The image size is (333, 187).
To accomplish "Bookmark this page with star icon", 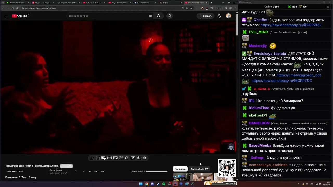I will [x=191, y=8].
